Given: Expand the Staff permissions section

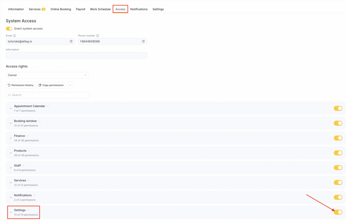Looking at the screenshot, I should (11, 168).
